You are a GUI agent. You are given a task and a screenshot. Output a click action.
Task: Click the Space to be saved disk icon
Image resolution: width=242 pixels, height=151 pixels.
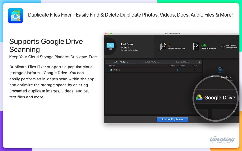tap(196, 46)
